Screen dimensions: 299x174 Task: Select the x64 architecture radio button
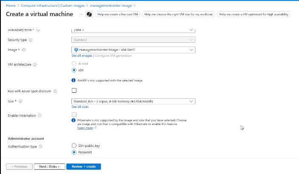coord(74,70)
